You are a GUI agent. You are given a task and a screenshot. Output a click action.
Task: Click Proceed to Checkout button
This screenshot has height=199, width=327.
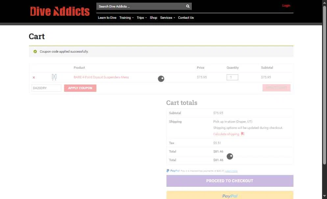tap(230, 181)
